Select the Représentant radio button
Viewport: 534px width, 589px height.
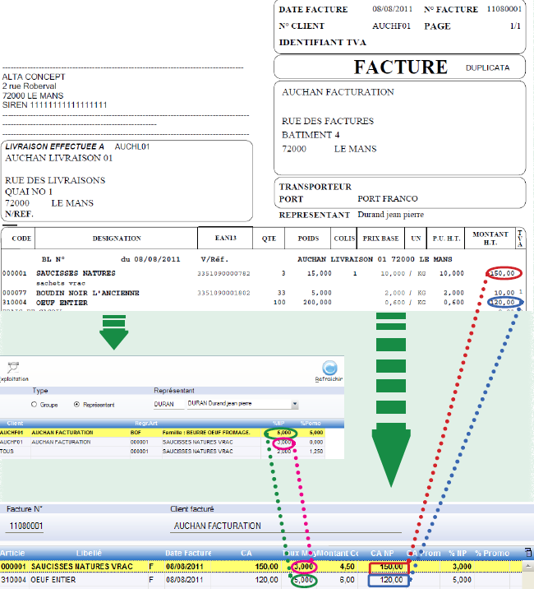76,405
